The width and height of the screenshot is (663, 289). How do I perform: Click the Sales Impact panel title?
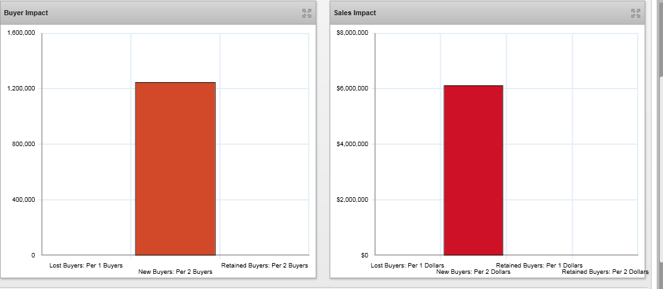[x=355, y=13]
